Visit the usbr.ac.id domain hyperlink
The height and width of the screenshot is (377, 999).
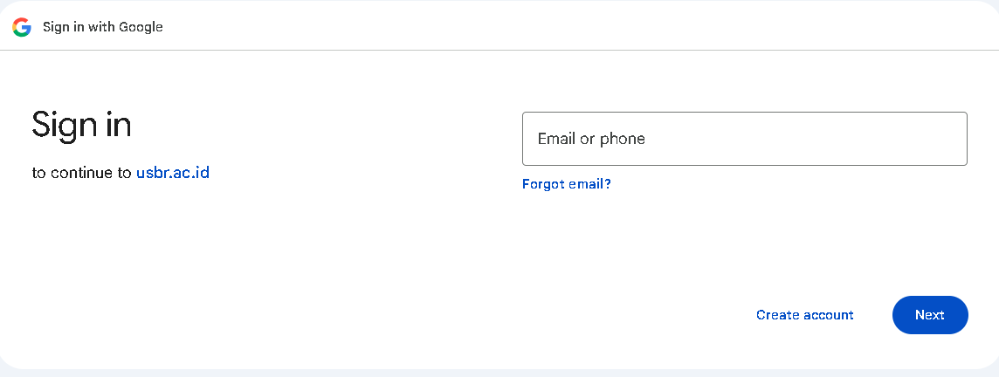click(173, 172)
